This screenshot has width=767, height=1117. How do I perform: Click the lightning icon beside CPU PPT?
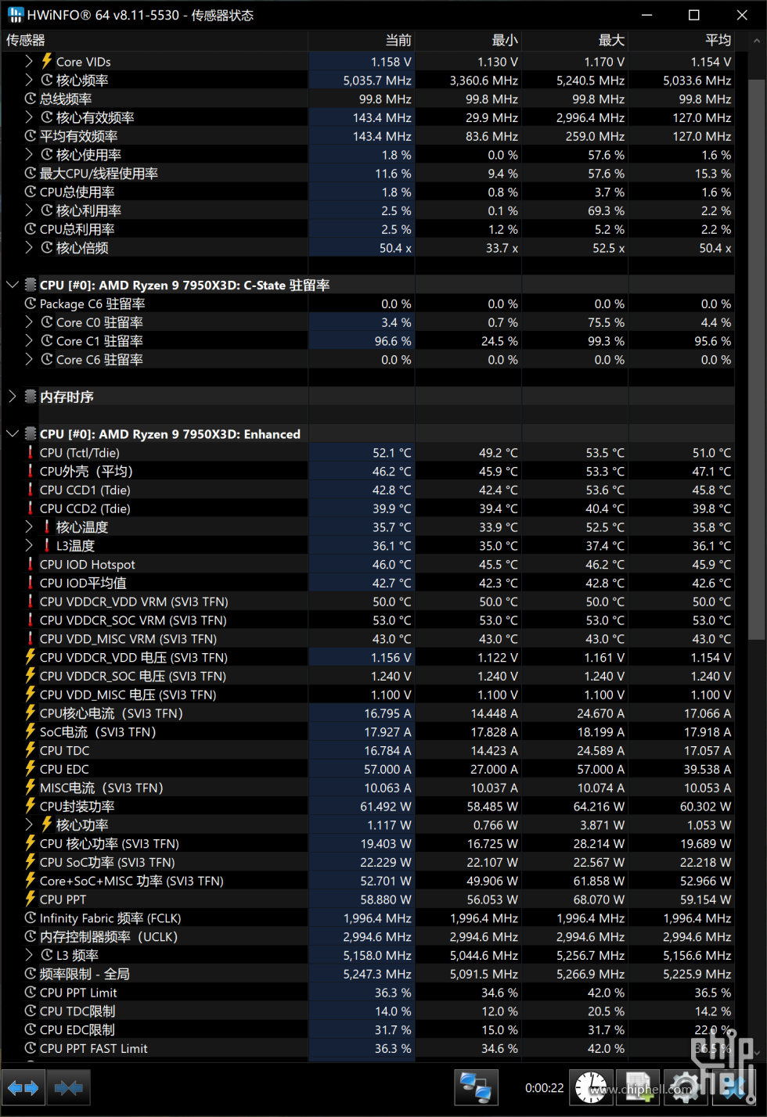pos(31,900)
